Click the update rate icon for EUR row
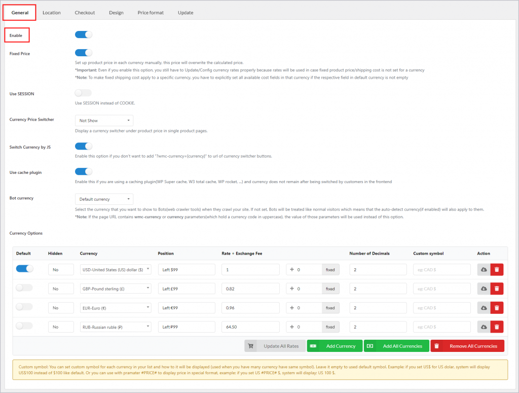Viewport: 519px width, 393px height. point(484,308)
